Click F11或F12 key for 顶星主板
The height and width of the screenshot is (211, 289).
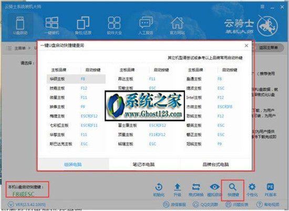(x=157, y=135)
